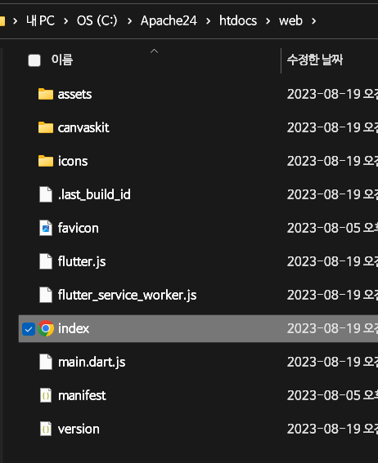
Task: Select the assets folder icon
Action: (x=46, y=94)
